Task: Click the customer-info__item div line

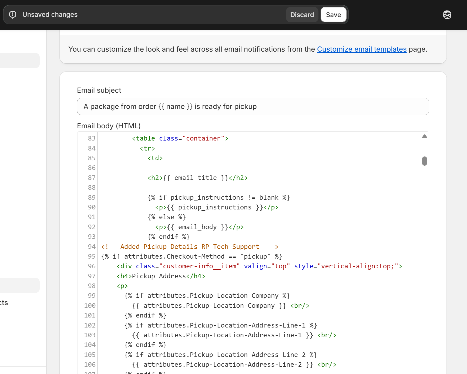Action: pyautogui.click(x=259, y=266)
